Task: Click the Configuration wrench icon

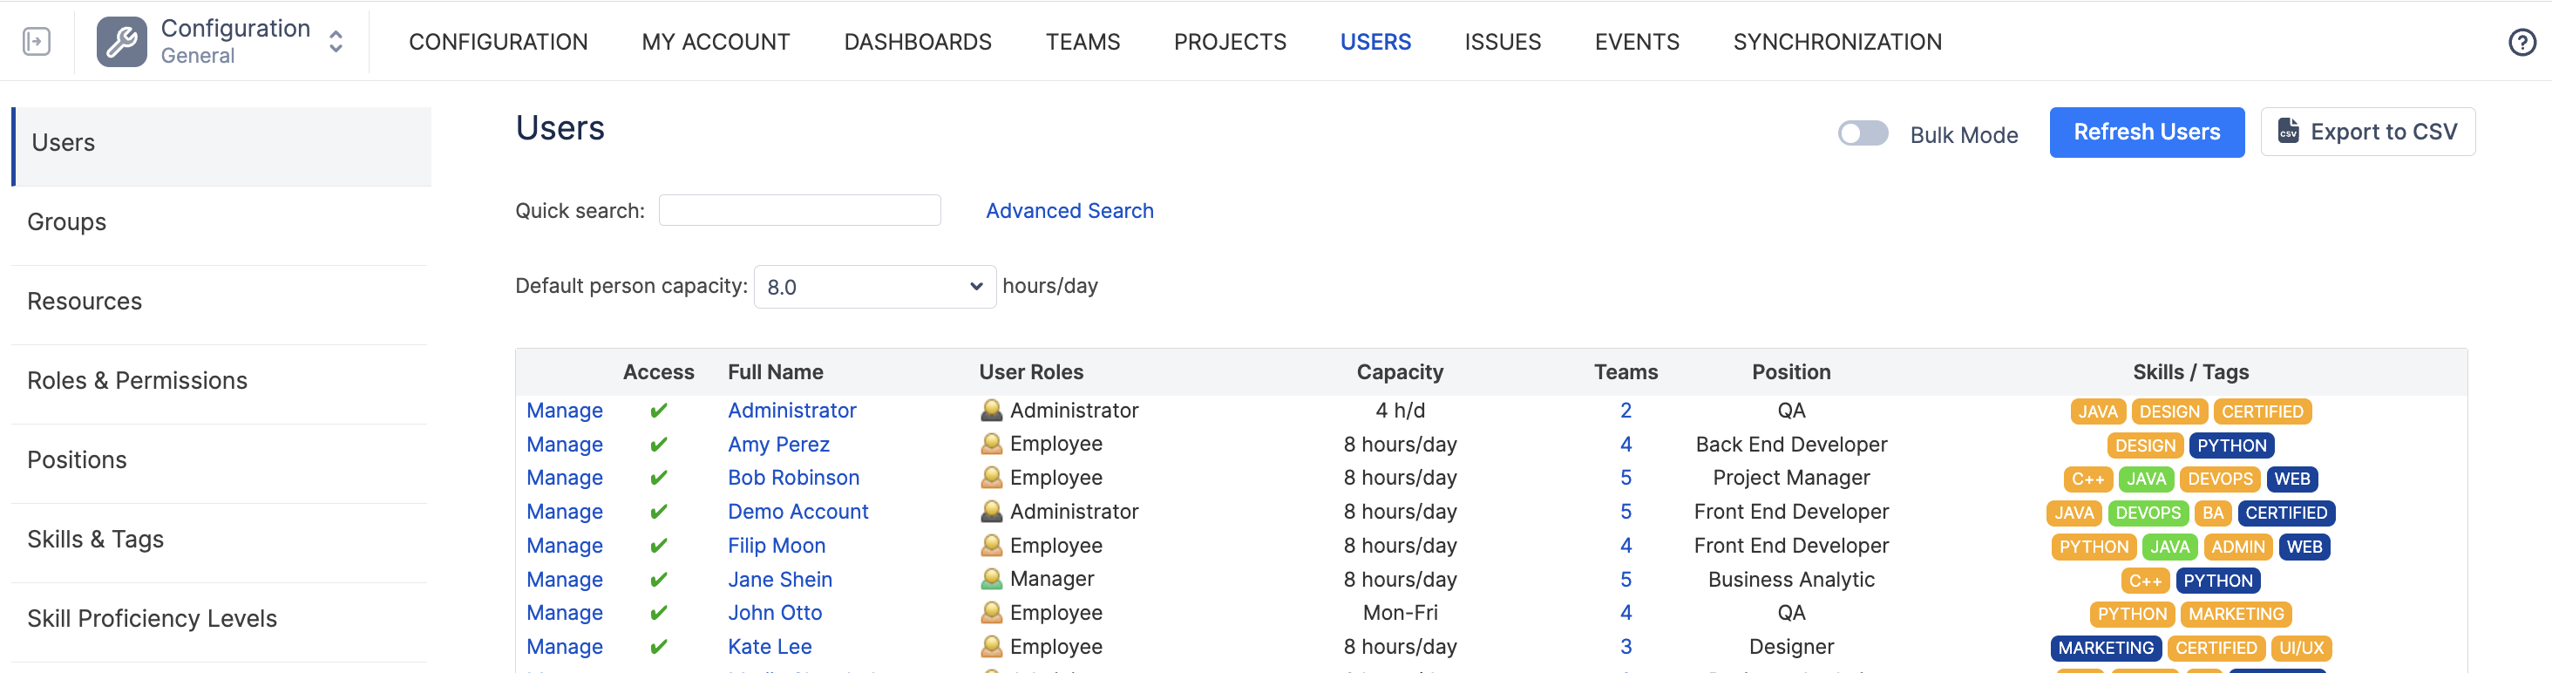Action: (x=122, y=42)
